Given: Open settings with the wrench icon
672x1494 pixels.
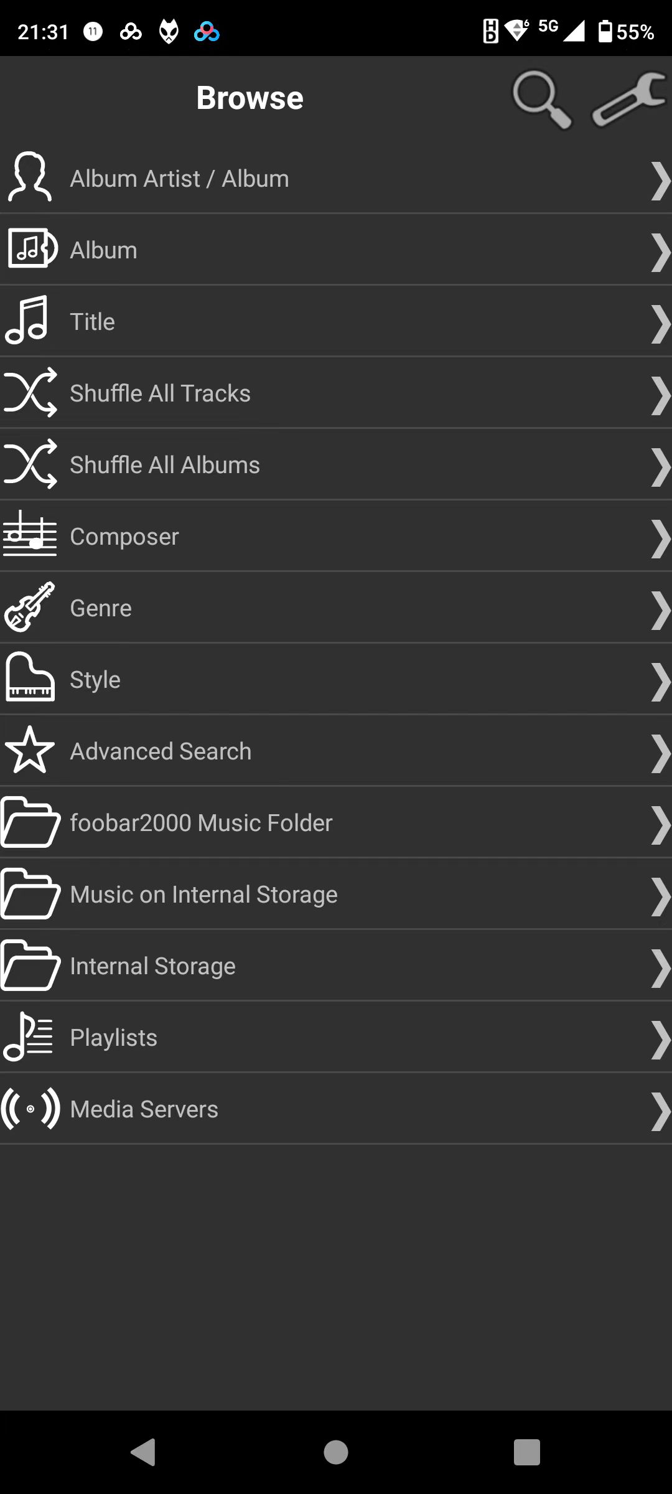Looking at the screenshot, I should (x=629, y=99).
